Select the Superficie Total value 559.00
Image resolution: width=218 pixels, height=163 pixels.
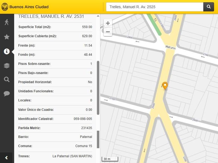point(87,27)
